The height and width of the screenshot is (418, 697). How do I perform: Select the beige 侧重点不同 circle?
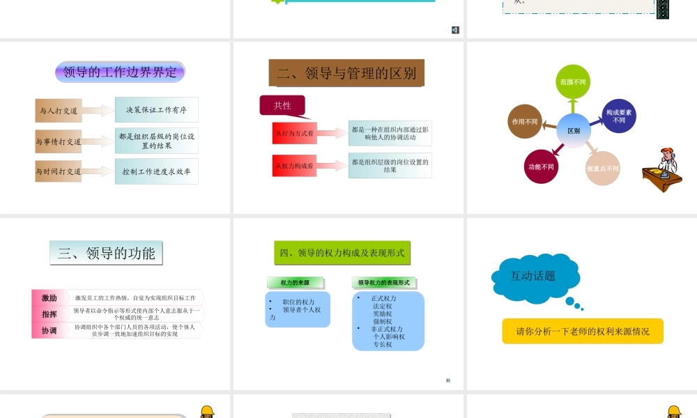point(603,169)
